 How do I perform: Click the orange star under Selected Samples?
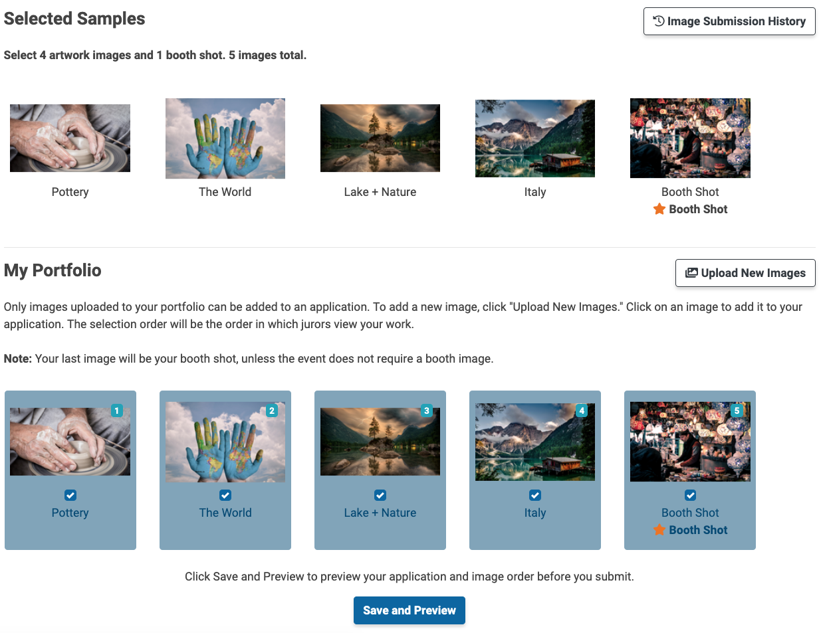click(x=659, y=209)
